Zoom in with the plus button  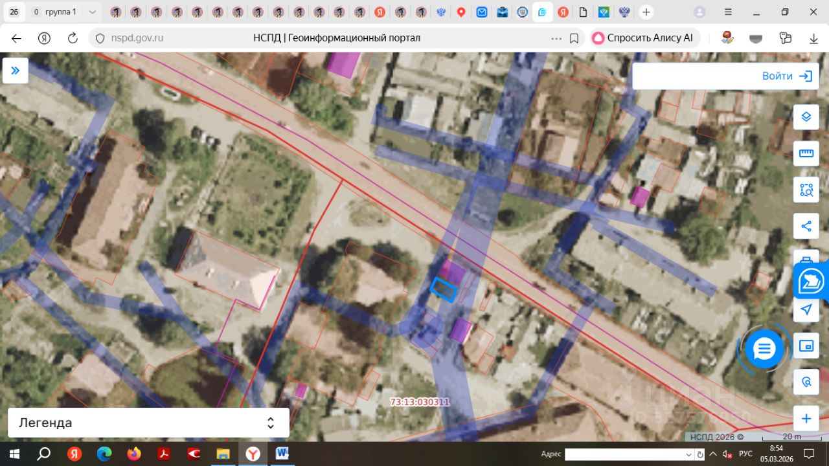click(806, 419)
